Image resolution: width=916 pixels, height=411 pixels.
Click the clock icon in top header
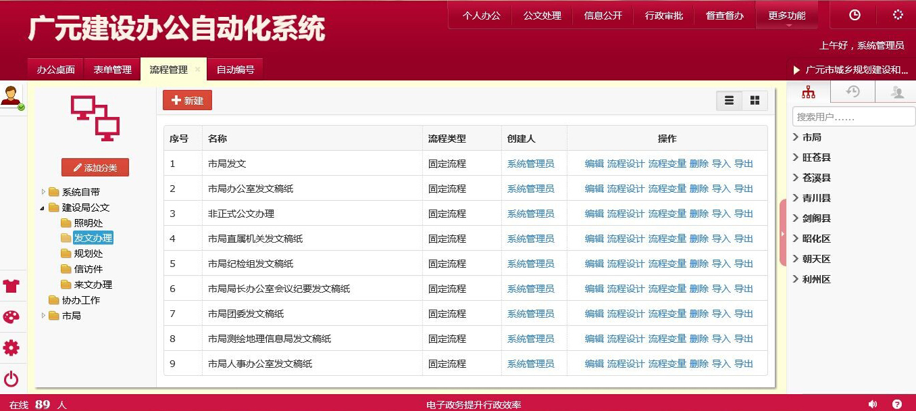(x=855, y=15)
